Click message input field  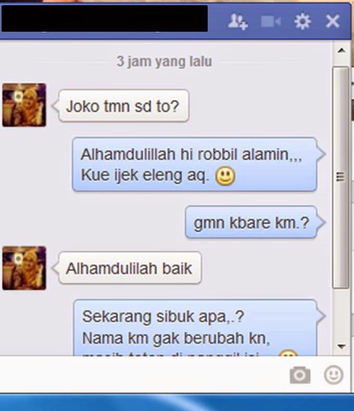point(144,374)
